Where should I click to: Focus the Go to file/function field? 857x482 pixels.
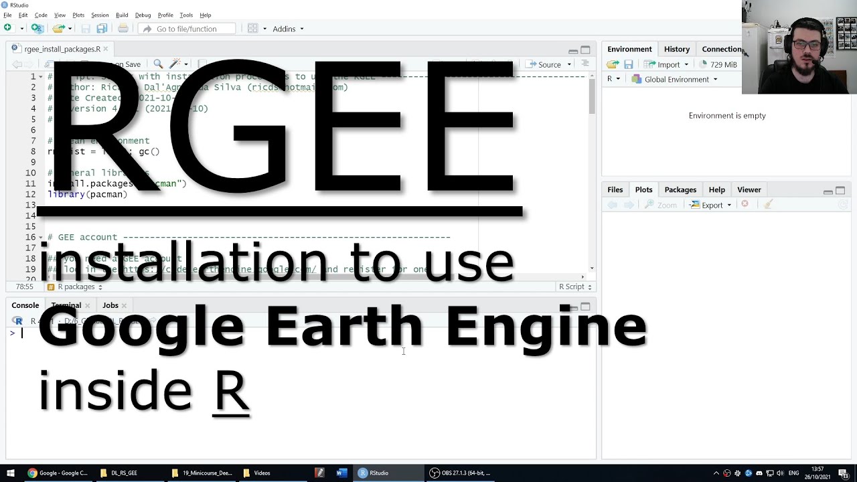pyautogui.click(x=187, y=29)
